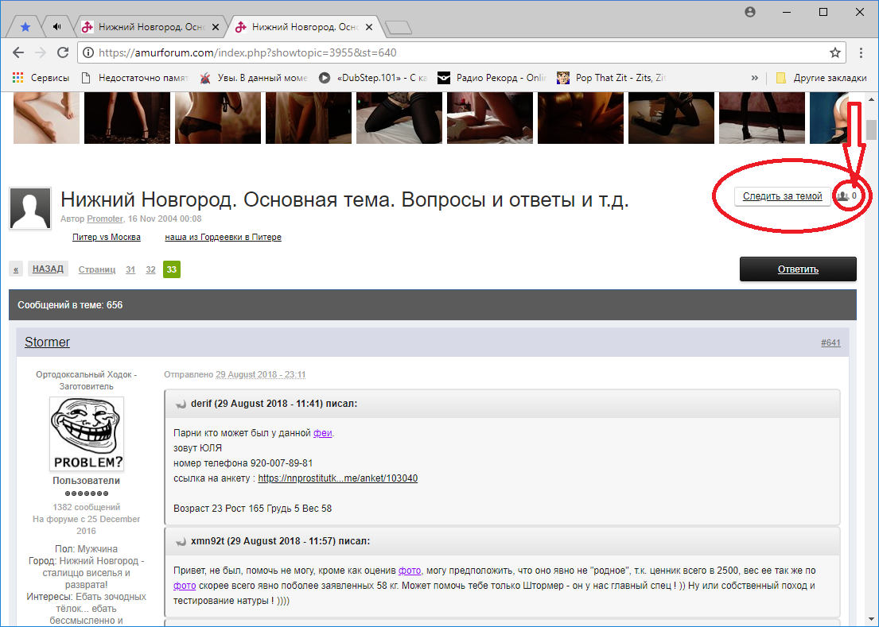879x627 pixels.
Task: Switch to the pinned speaker tab
Action: 56,26
